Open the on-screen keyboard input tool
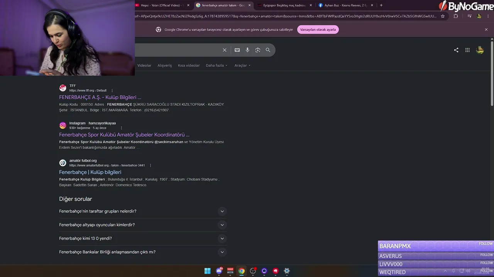Image resolution: width=494 pixels, height=277 pixels. [x=237, y=50]
